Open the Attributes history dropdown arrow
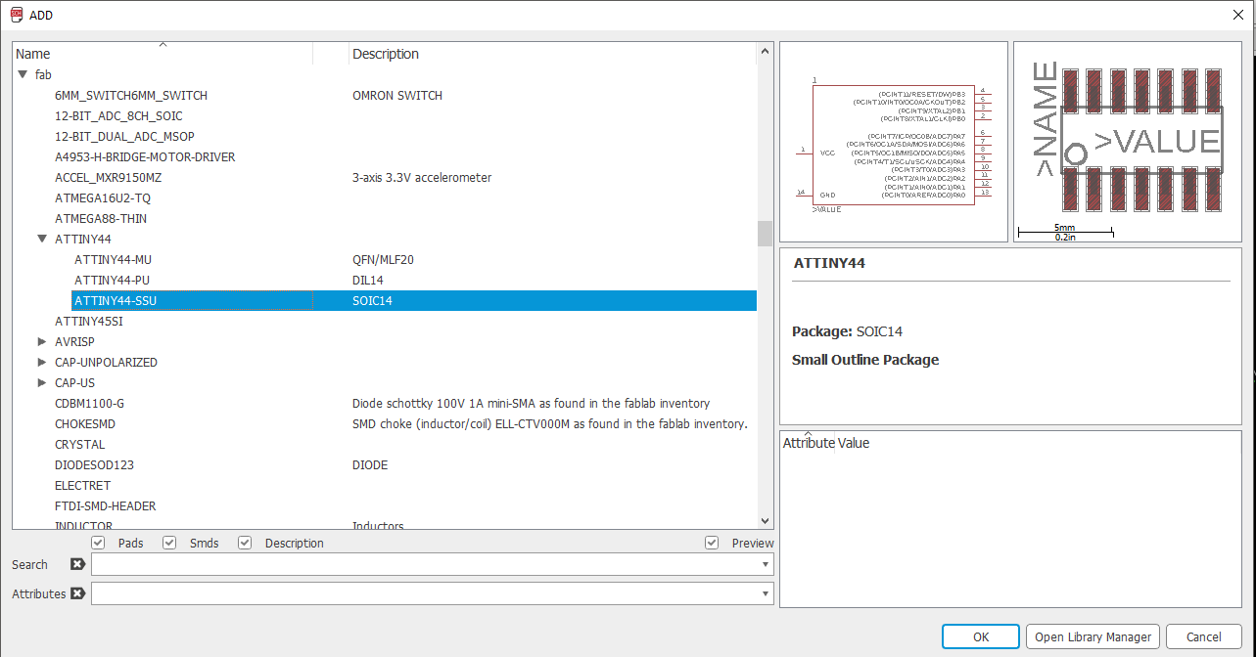The width and height of the screenshot is (1256, 657). [765, 593]
